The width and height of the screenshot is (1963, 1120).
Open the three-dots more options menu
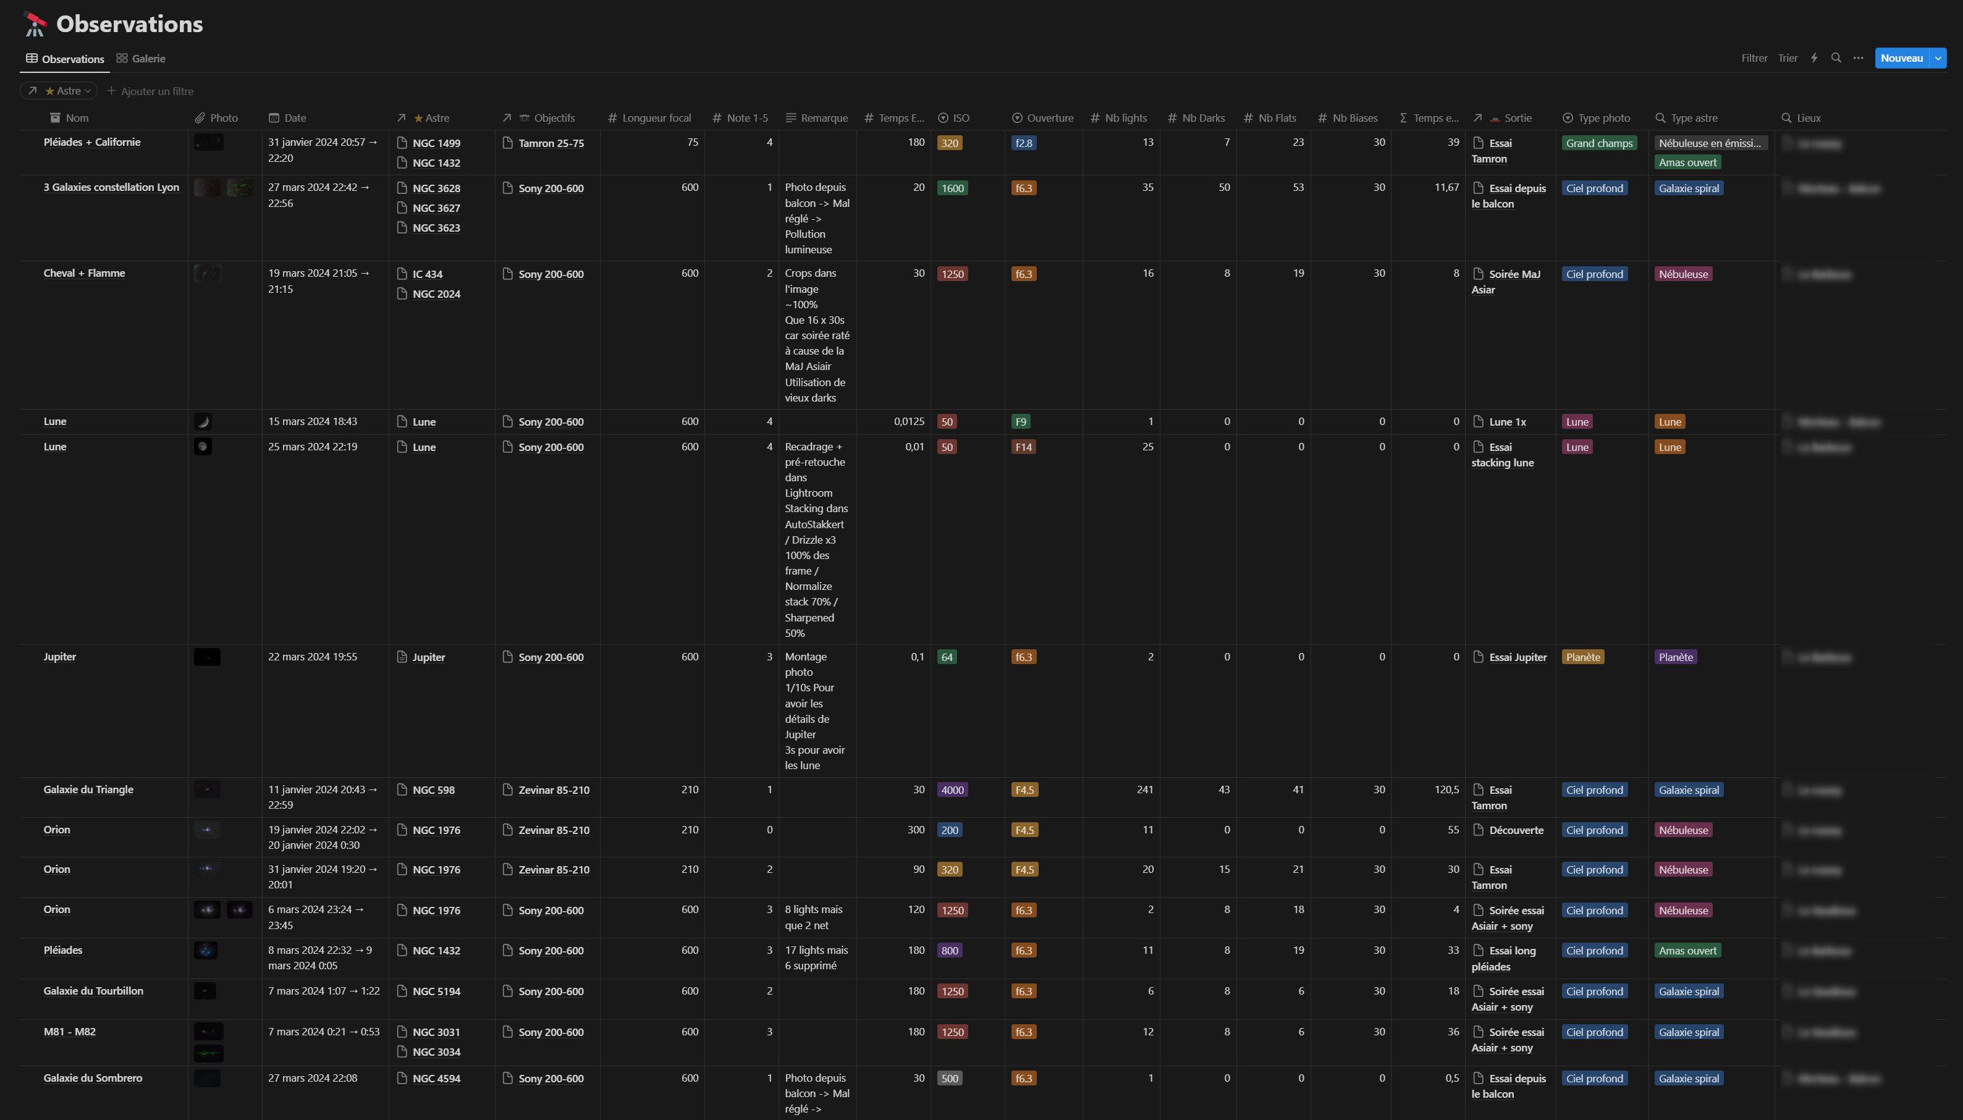[1859, 59]
